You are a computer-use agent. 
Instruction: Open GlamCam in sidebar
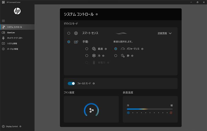(x=17, y=33)
